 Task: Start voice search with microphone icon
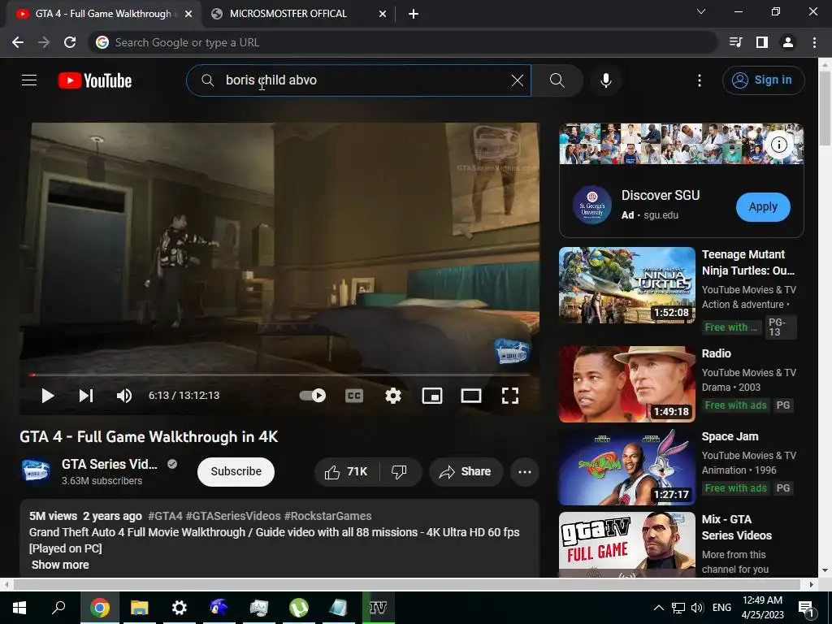(x=606, y=80)
